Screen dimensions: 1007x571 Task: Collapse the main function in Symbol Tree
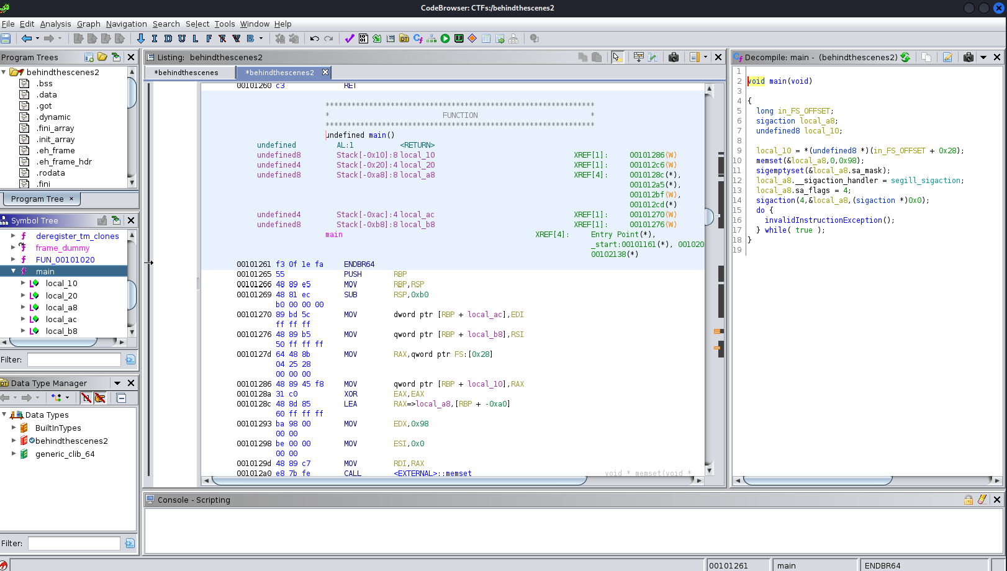click(13, 271)
